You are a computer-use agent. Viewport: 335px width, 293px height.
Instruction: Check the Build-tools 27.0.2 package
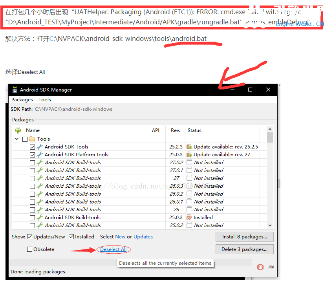pyautogui.click(x=33, y=163)
